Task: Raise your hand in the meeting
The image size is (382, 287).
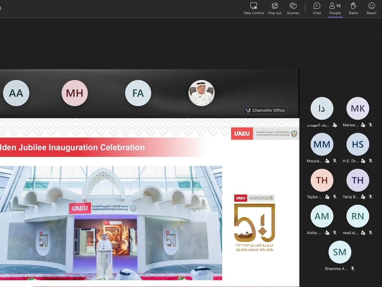Action: [353, 6]
